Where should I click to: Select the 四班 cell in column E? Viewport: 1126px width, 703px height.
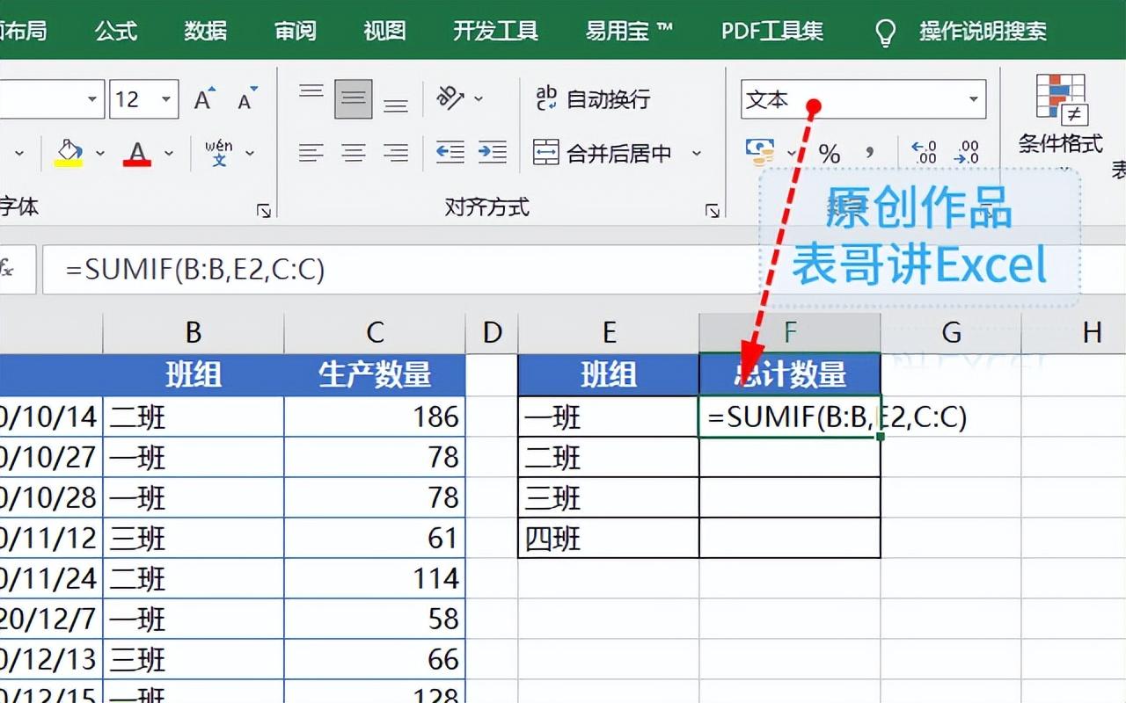click(609, 538)
